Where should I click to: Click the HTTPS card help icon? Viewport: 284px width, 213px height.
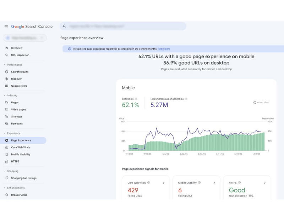239,182
